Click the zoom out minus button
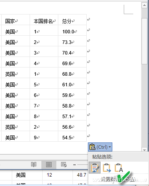This screenshot has height=186, width=149. (x=74, y=165)
